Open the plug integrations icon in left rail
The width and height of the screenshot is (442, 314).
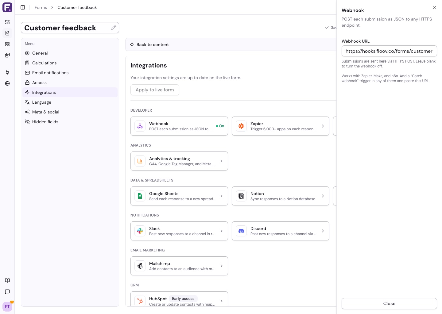pyautogui.click(x=7, y=72)
